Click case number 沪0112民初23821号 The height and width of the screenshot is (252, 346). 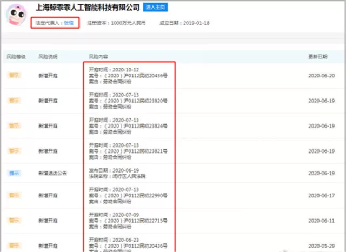point(145,151)
